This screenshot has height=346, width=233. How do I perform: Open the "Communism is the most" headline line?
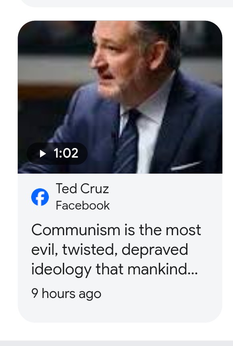click(x=116, y=230)
